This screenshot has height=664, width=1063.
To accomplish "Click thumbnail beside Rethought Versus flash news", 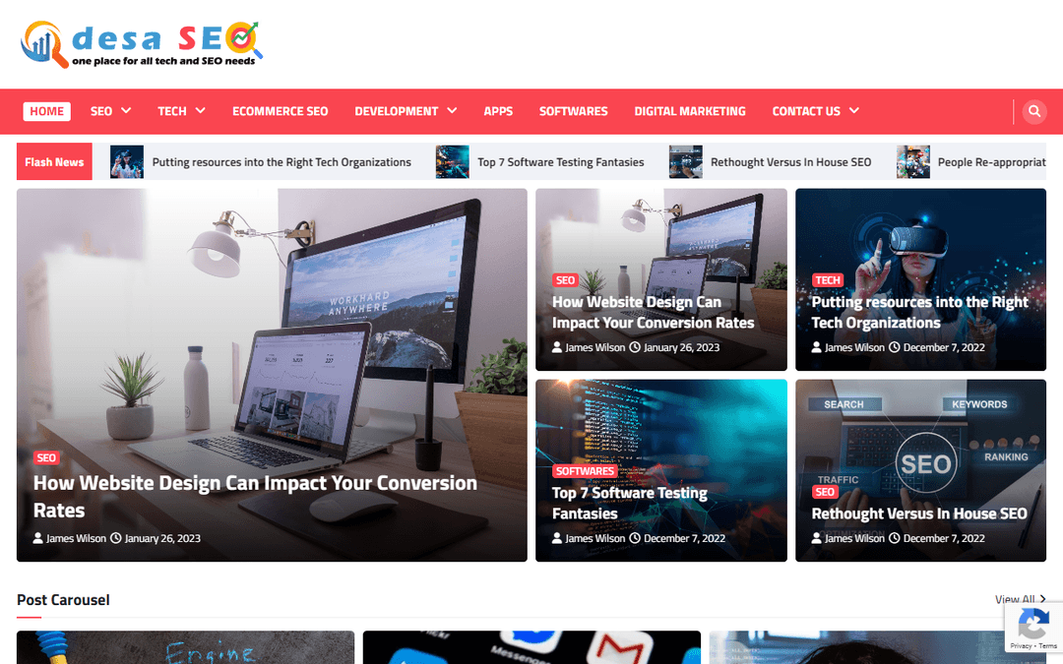I will (x=685, y=162).
